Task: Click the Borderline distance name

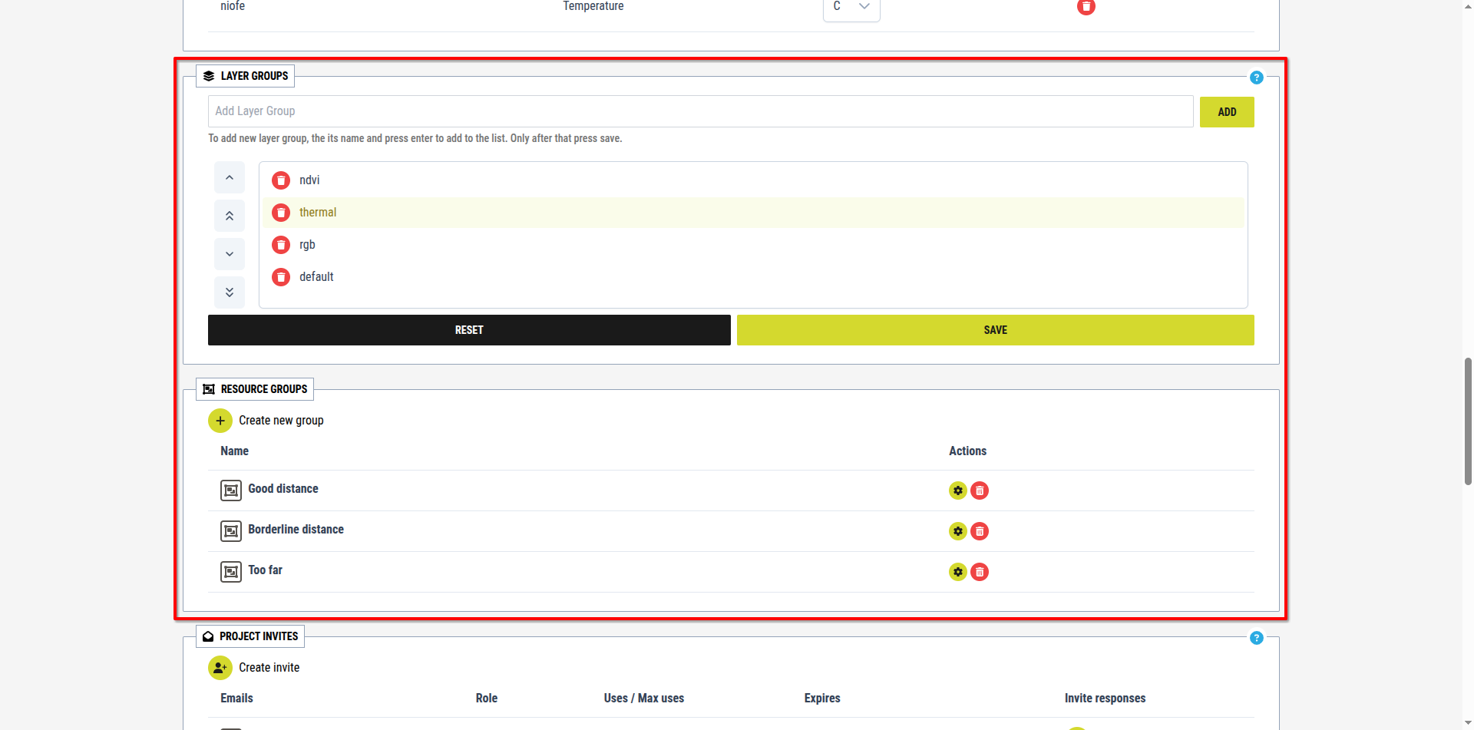Action: pos(296,530)
